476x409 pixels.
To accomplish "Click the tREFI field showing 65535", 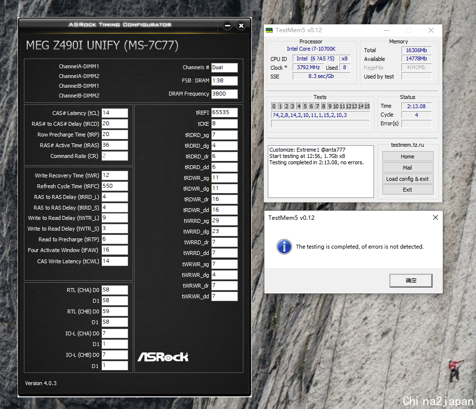I will pyautogui.click(x=224, y=113).
